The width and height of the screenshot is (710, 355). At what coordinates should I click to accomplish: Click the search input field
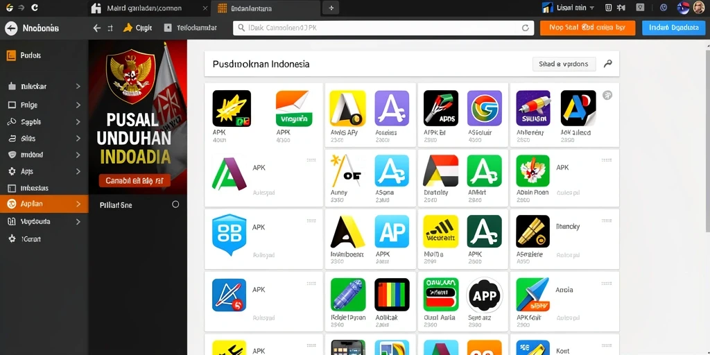(384, 28)
